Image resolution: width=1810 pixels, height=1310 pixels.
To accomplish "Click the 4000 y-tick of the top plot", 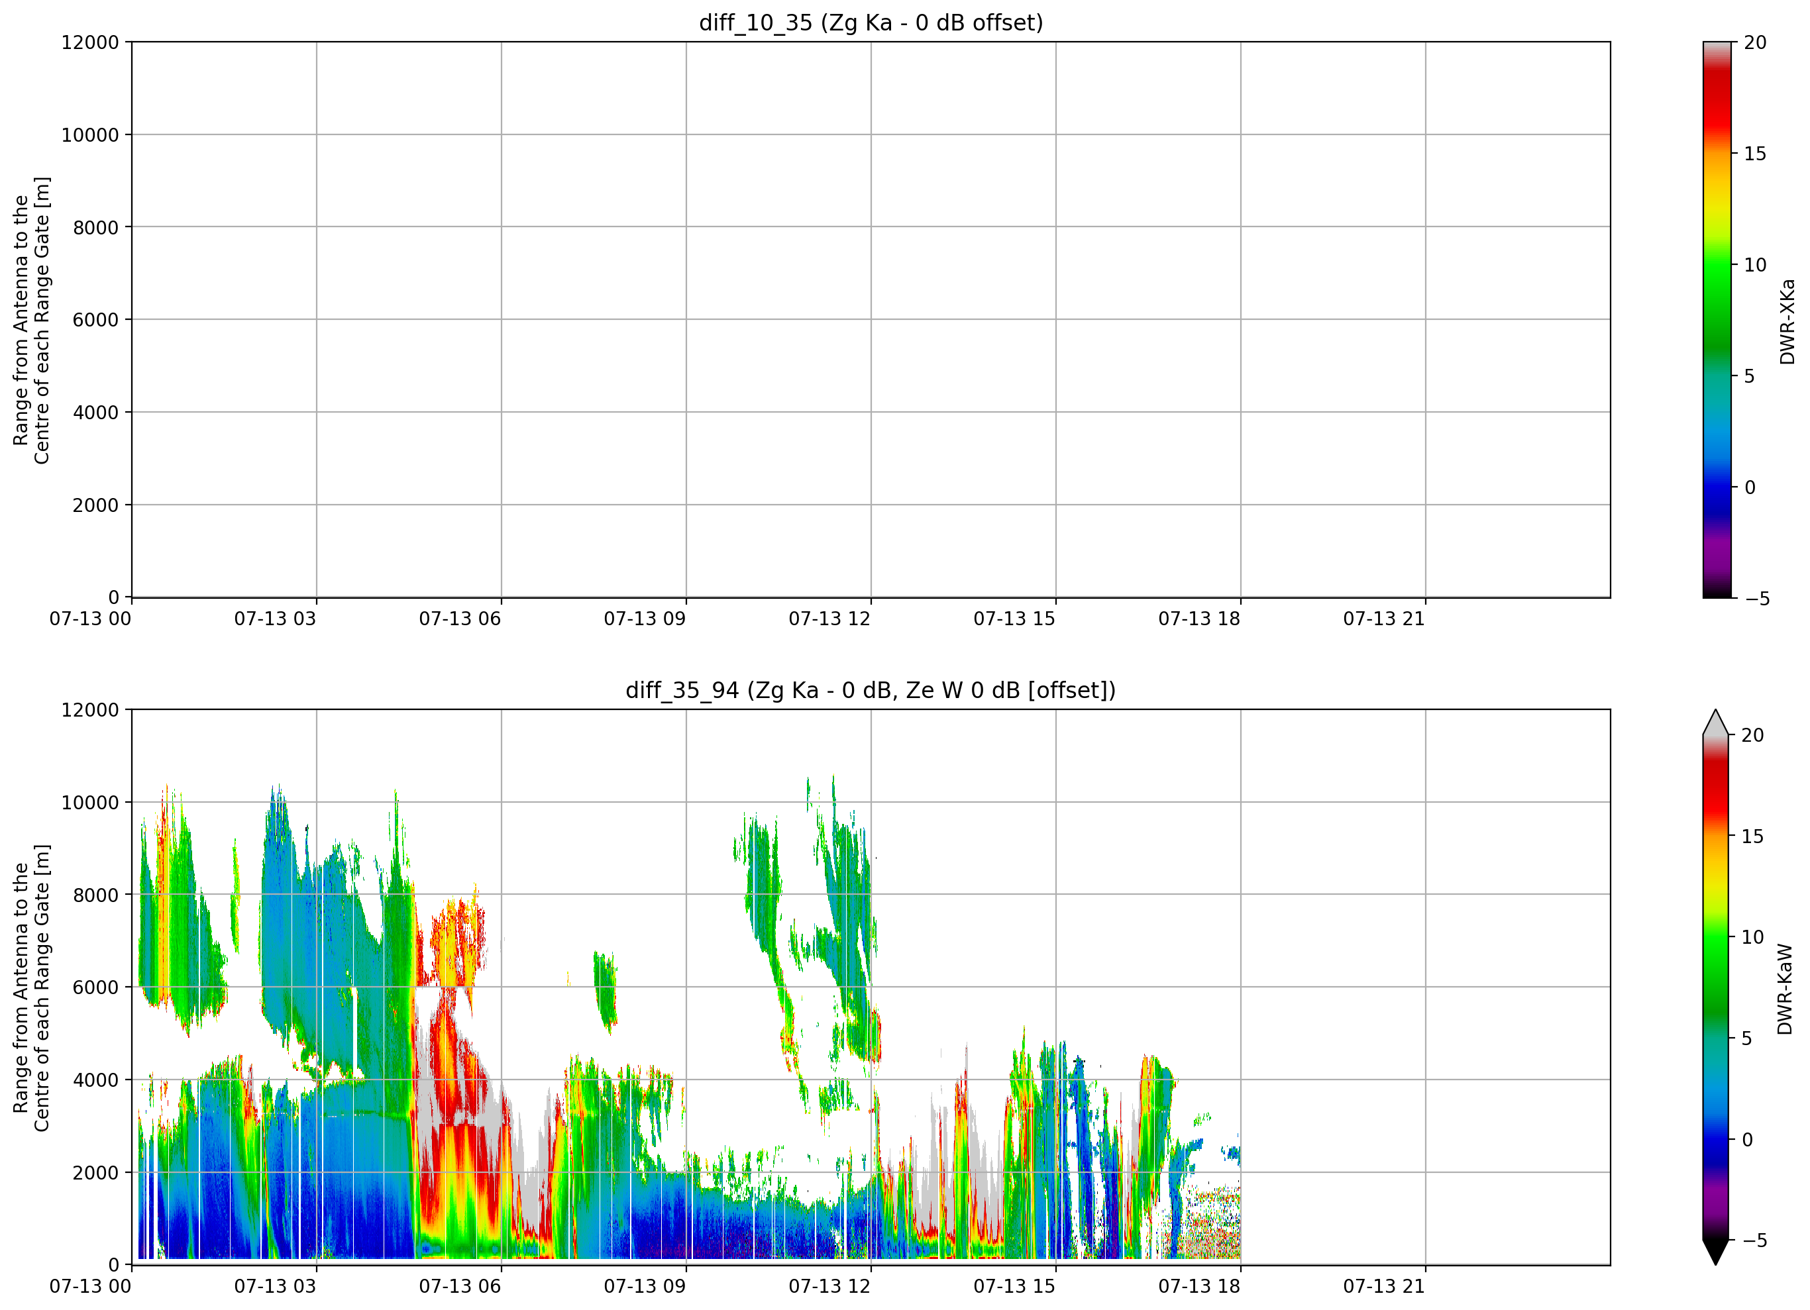I will (96, 413).
